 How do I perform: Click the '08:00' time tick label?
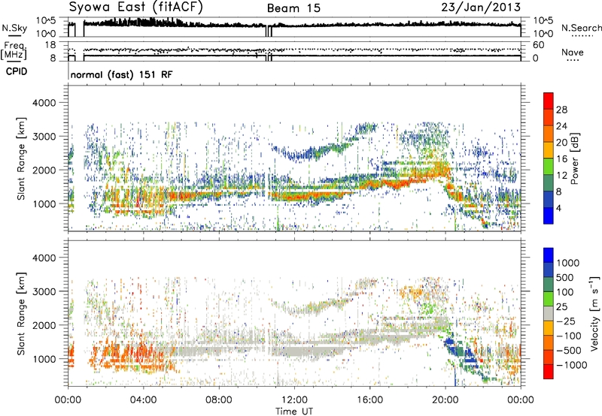coord(219,400)
